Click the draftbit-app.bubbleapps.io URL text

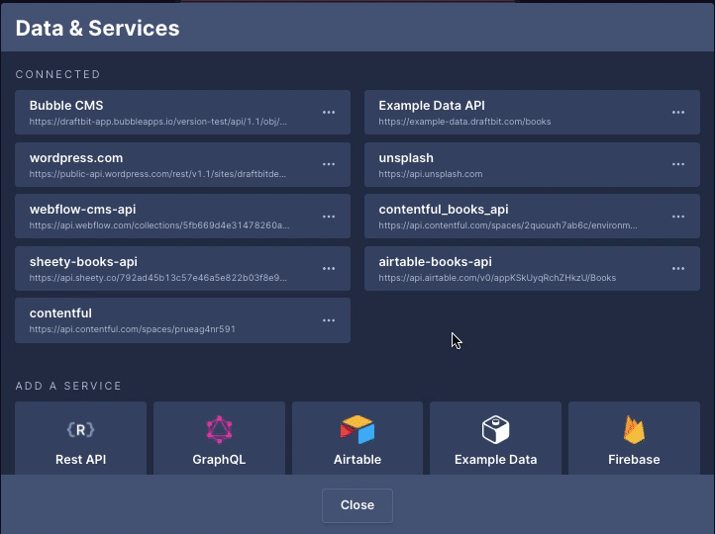tap(158, 122)
